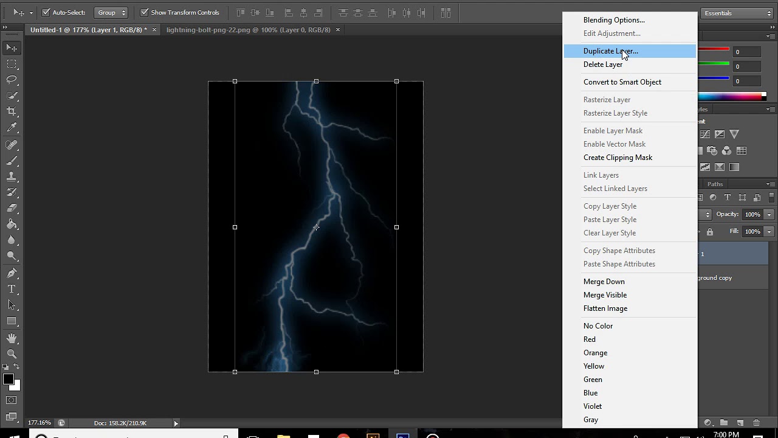Click align left edges icon
The width and height of the screenshot is (778, 438).
click(x=289, y=12)
